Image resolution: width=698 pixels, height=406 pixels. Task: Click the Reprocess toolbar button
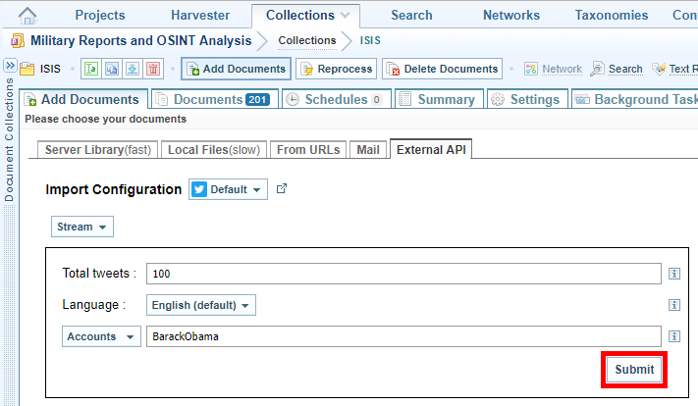click(336, 69)
